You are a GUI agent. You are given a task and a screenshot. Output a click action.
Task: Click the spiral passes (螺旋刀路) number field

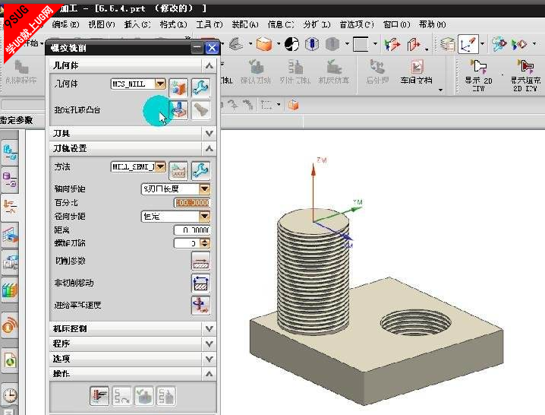(187, 243)
